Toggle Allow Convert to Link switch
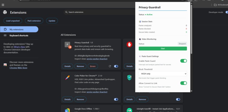This screenshot has width=228, height=112. tap(184, 83)
